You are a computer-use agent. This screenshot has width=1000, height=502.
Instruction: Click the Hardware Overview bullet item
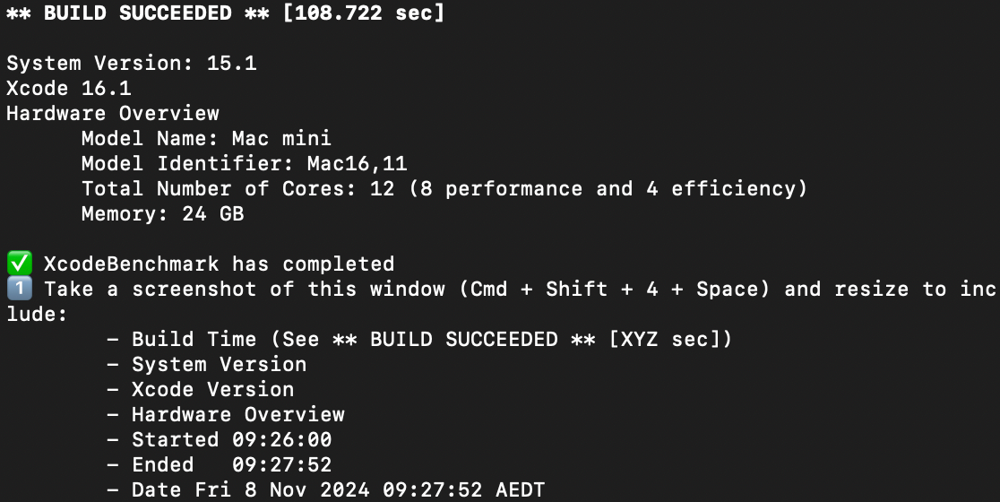tap(237, 415)
